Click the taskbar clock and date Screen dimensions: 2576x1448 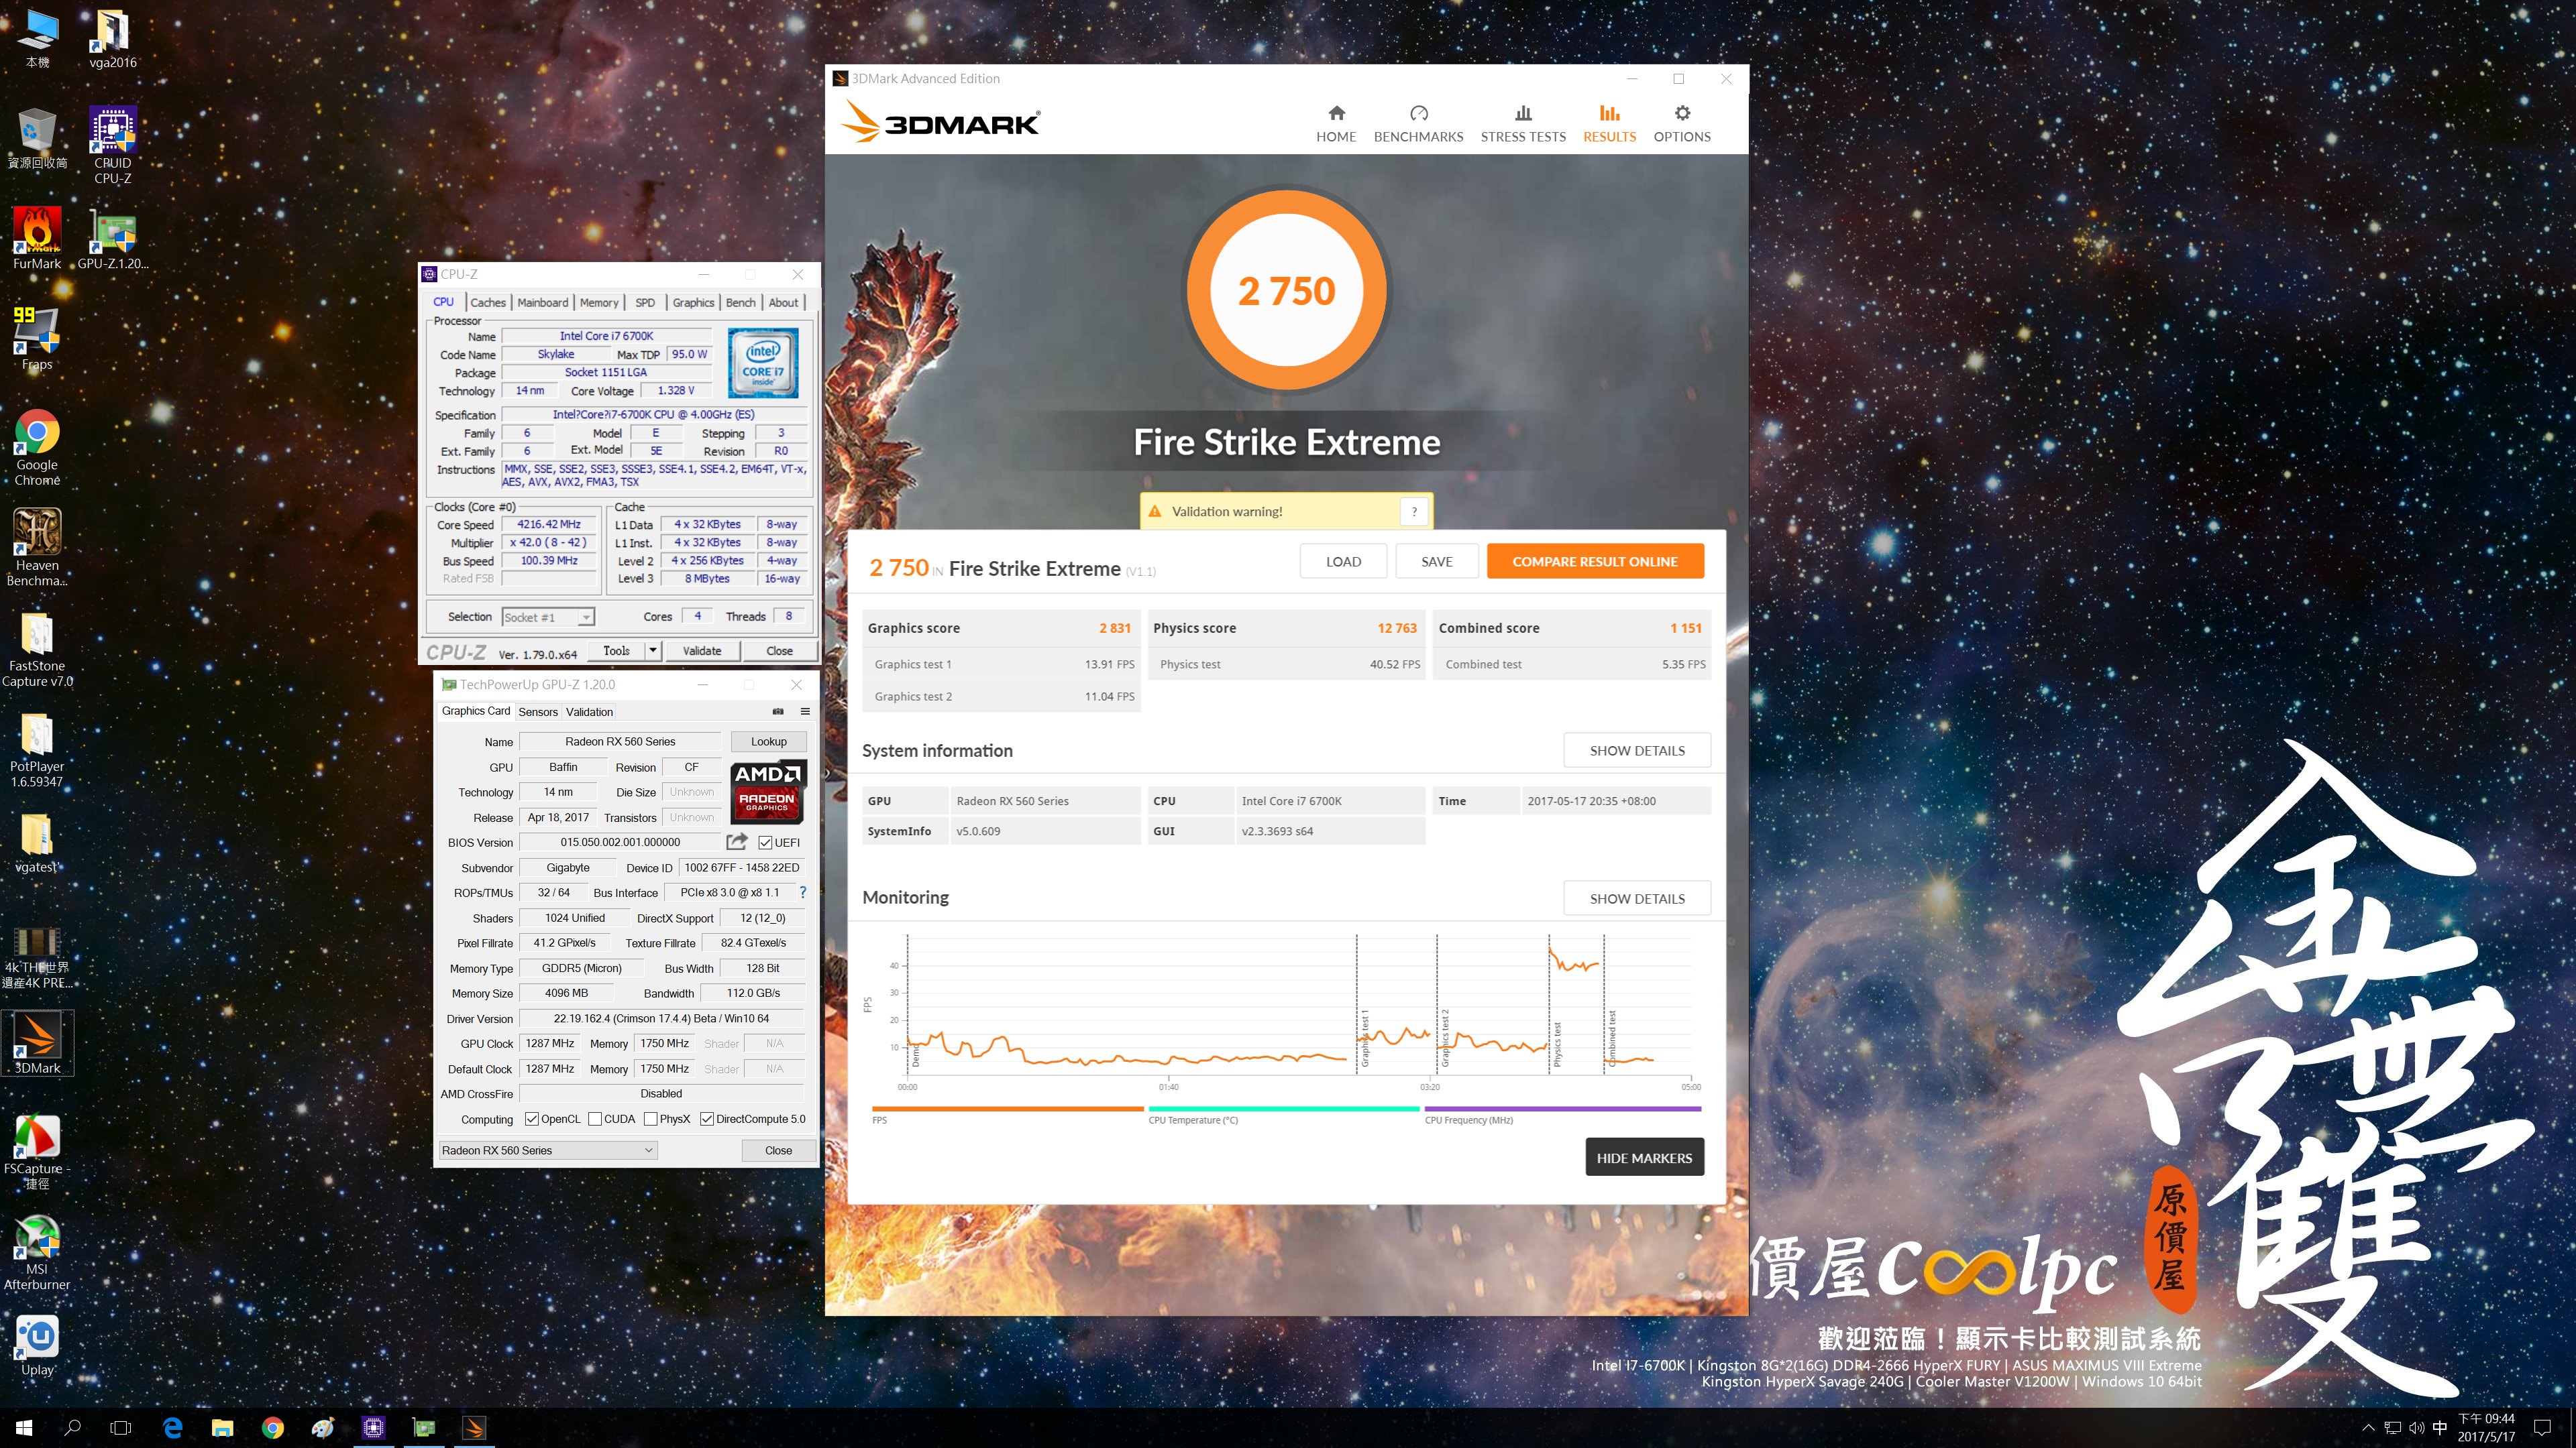[x=2486, y=1428]
